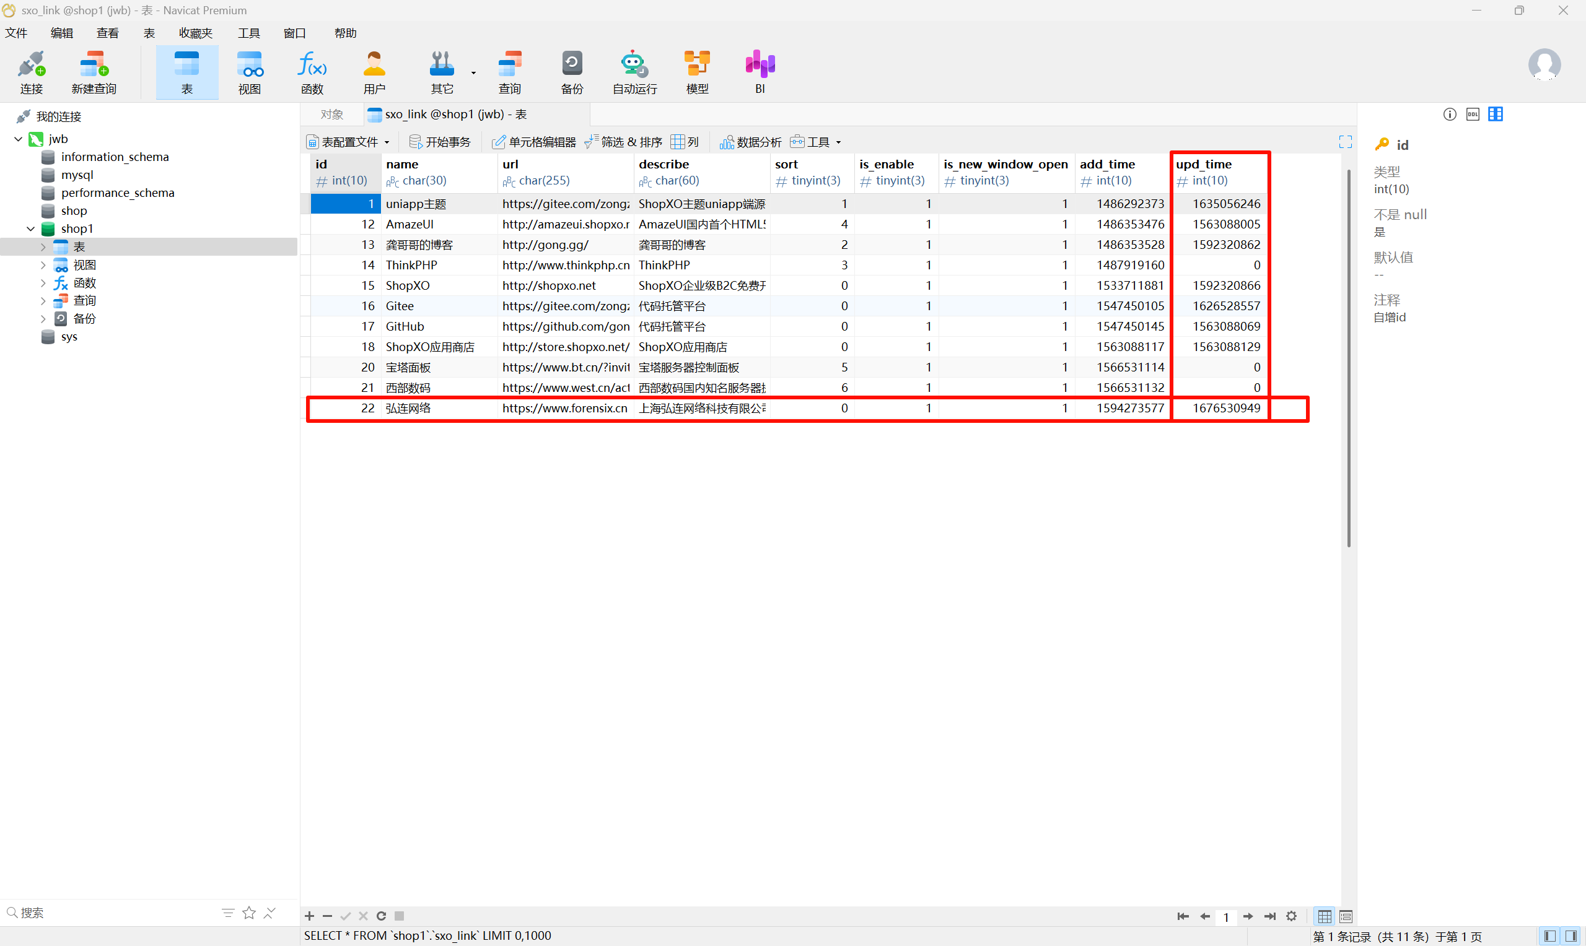This screenshot has height=946, width=1586.
Task: Toggle the left navigation pane
Action: (x=1549, y=936)
